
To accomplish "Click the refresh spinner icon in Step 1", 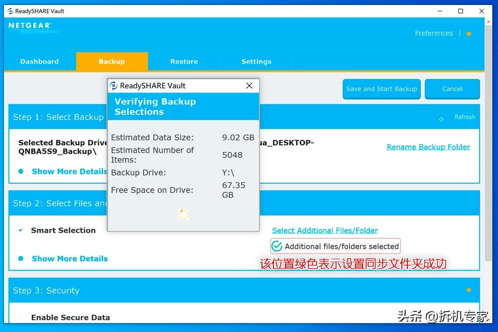I will pyautogui.click(x=441, y=119).
